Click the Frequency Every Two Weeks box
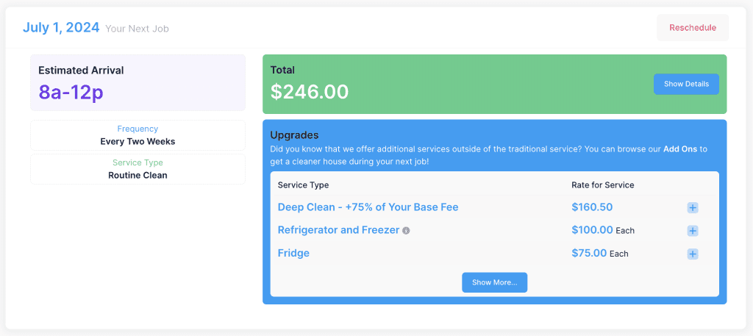This screenshot has height=336, width=753. (138, 135)
